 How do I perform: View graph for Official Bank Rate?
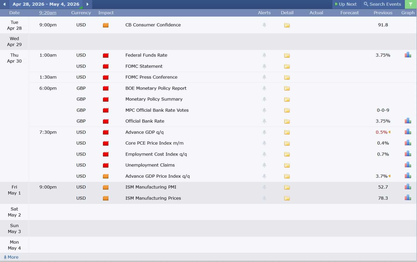408,121
